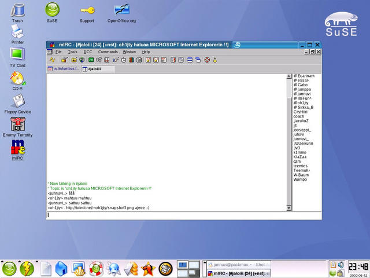Select coach in the nick list

click(x=299, y=116)
